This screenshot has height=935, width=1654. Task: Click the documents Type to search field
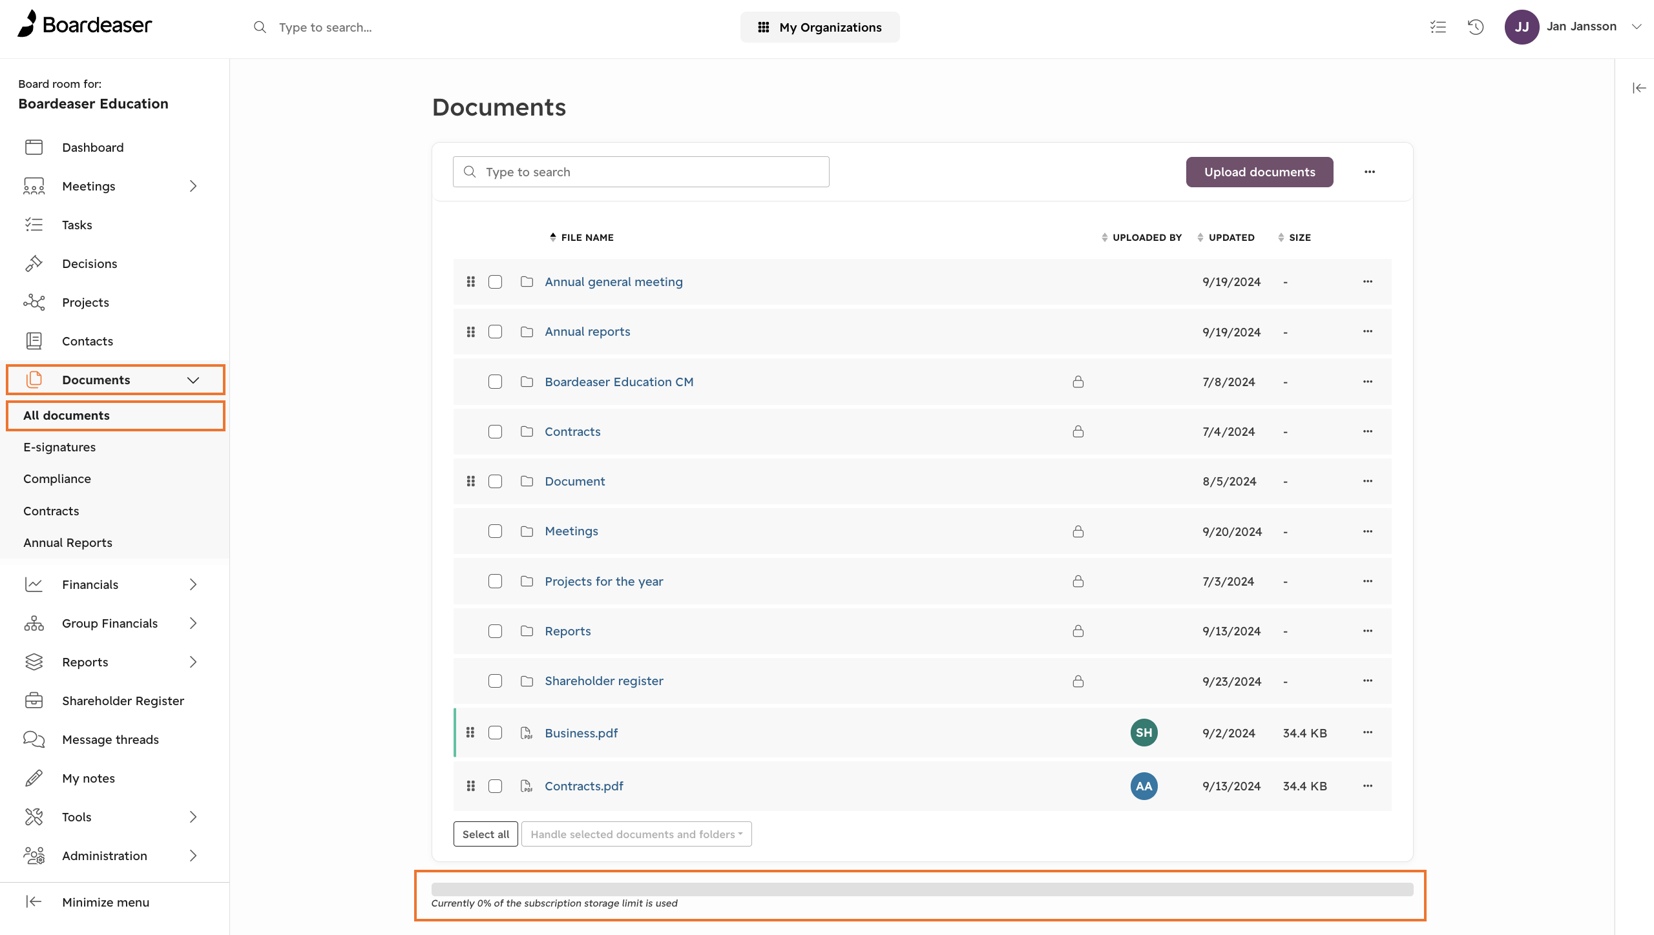coord(641,172)
